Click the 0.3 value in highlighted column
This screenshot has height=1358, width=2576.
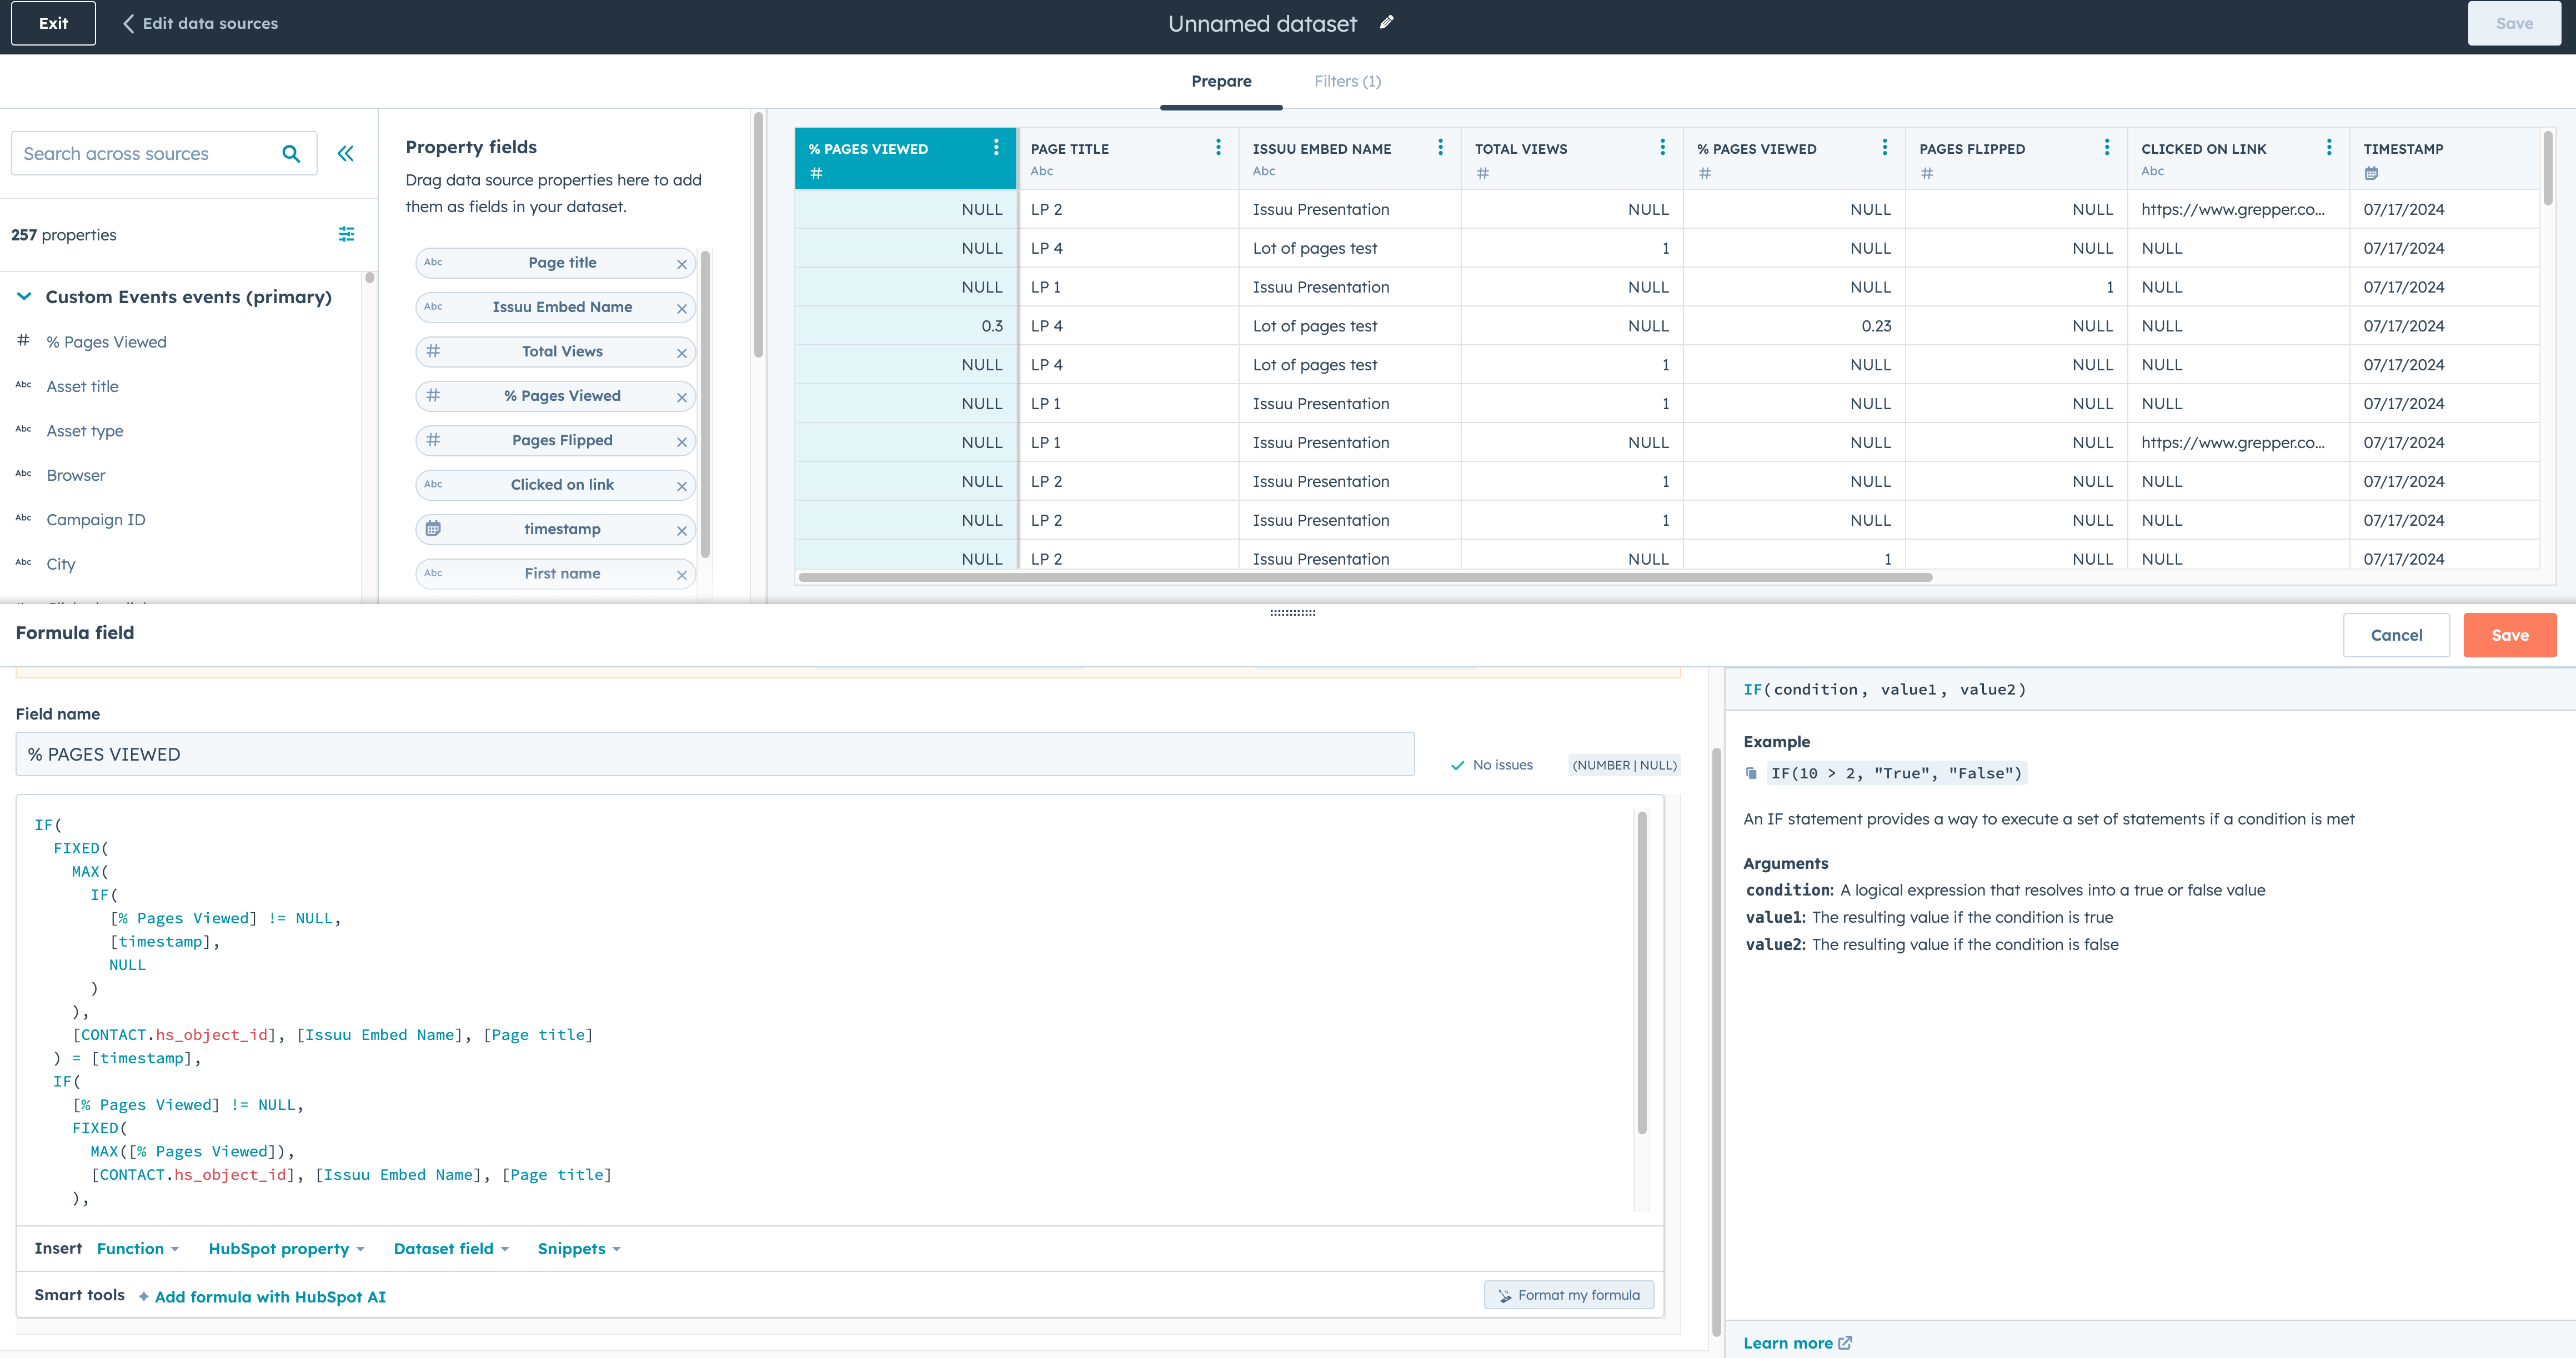pyautogui.click(x=992, y=326)
